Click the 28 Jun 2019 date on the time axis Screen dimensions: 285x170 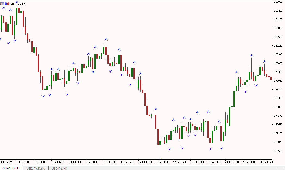[x=6, y=162]
